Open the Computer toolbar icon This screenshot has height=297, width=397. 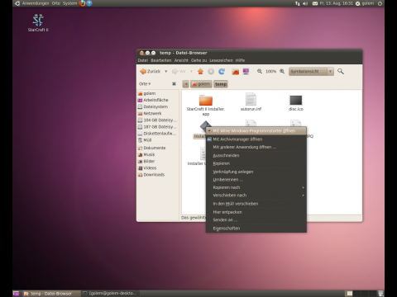click(x=246, y=72)
